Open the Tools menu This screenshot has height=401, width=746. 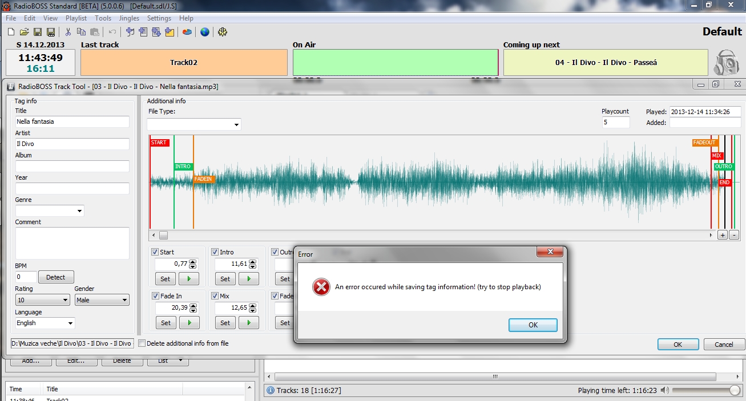pyautogui.click(x=103, y=18)
